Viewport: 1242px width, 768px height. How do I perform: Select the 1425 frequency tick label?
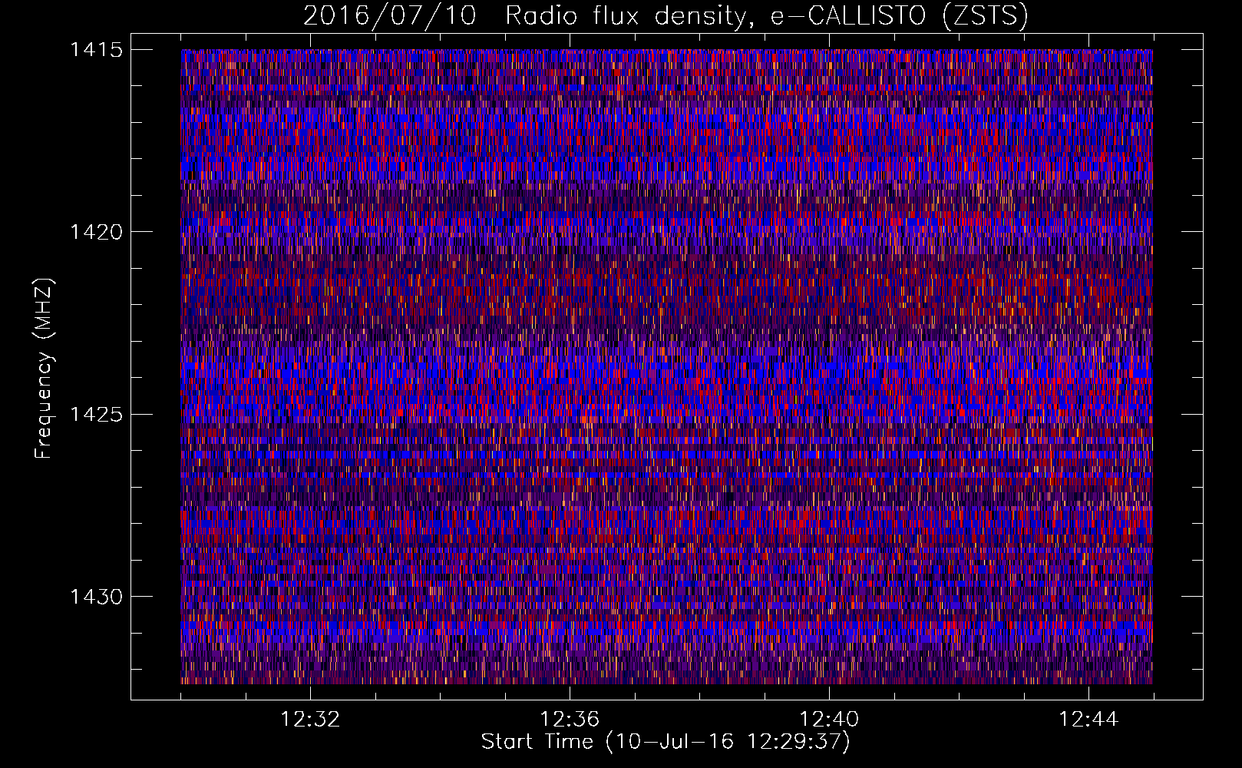coord(96,415)
